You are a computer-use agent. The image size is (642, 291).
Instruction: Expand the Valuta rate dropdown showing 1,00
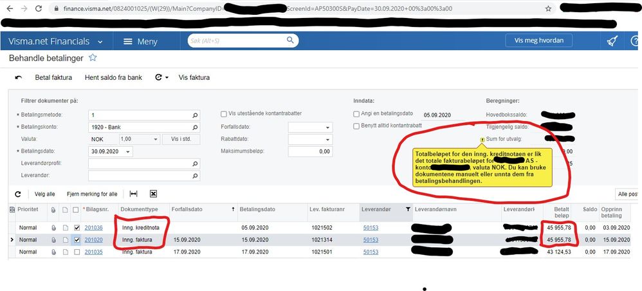[x=155, y=140]
